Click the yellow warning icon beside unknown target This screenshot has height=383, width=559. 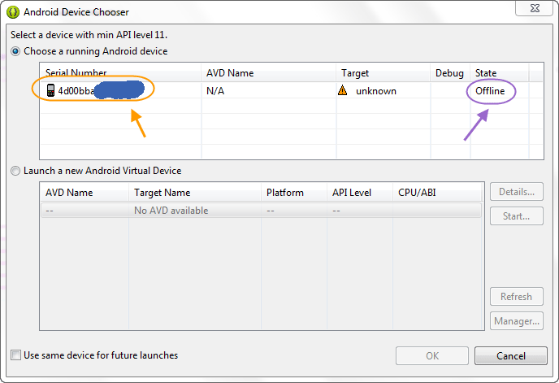[x=342, y=90]
